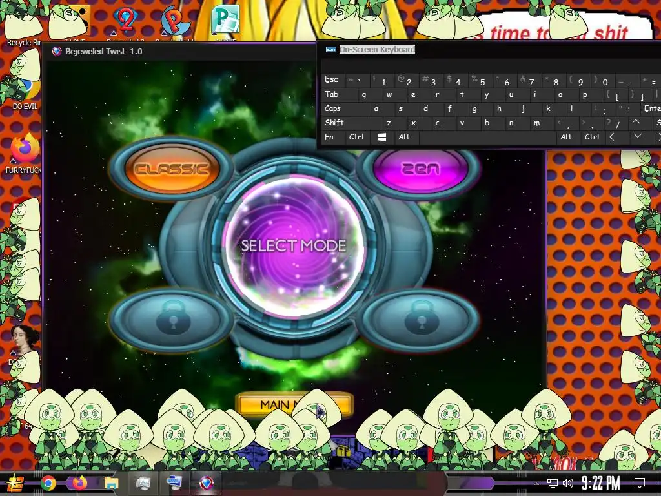The image size is (661, 496).
Task: Tap the q key on on-screen keyboard
Action: pyautogui.click(x=365, y=94)
